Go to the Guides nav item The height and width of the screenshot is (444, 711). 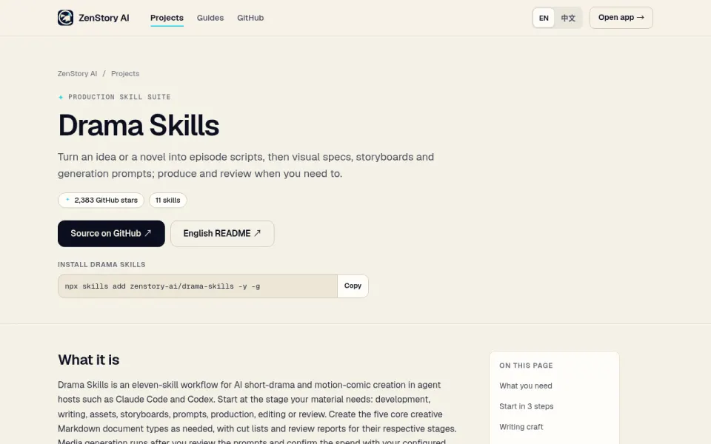210,18
